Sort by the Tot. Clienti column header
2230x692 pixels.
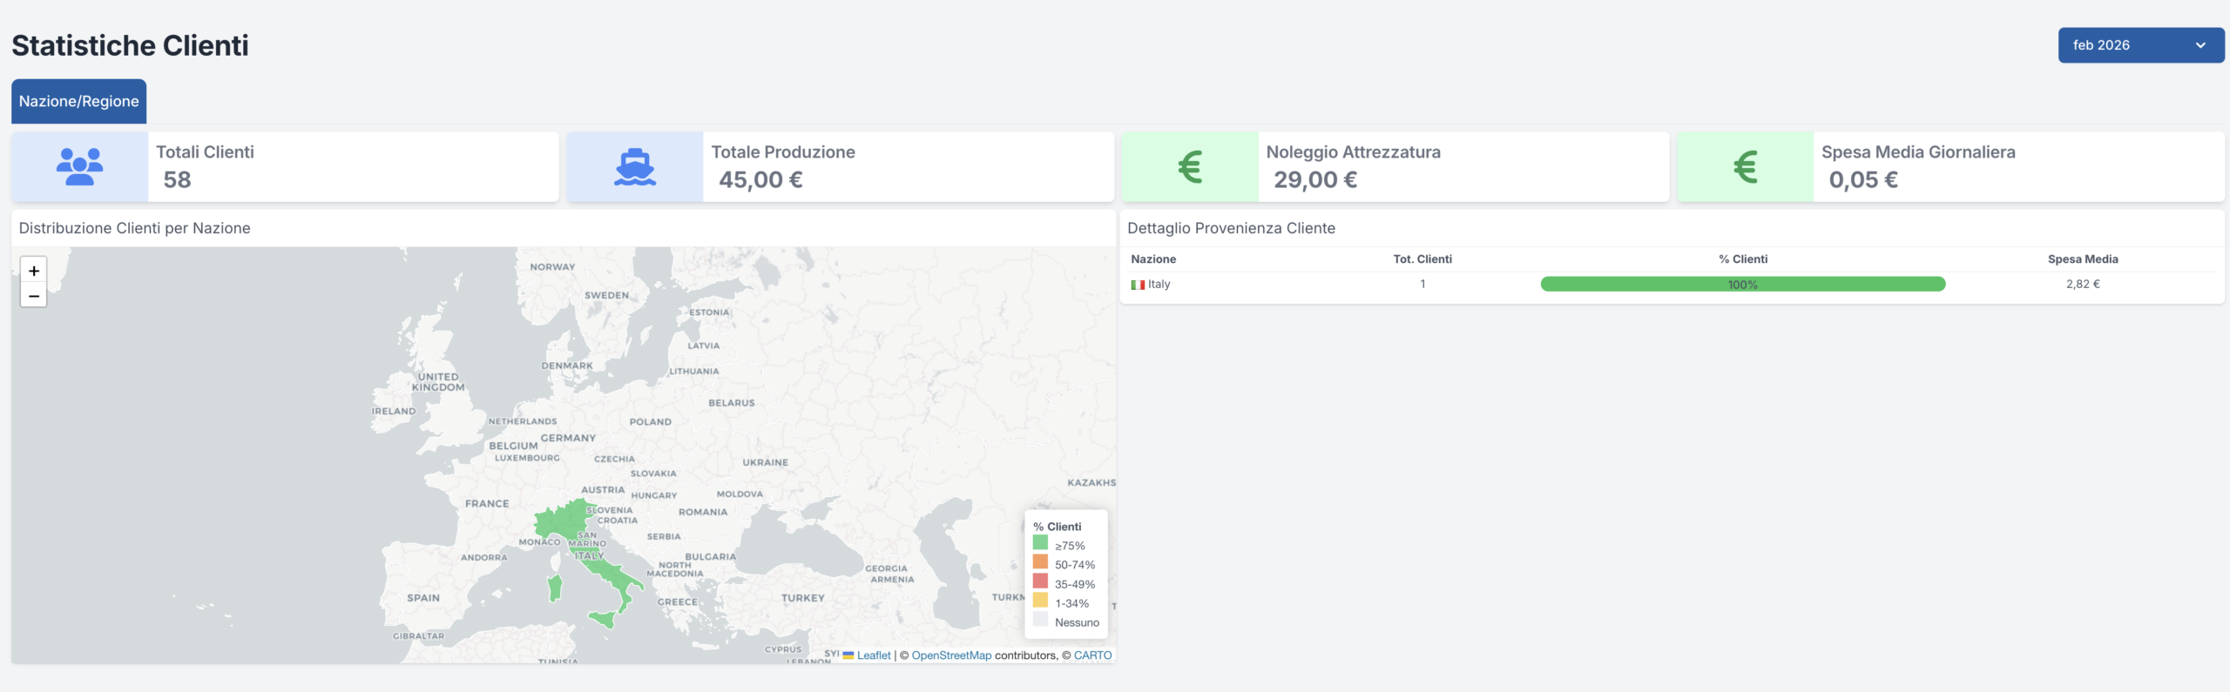pyautogui.click(x=1422, y=259)
